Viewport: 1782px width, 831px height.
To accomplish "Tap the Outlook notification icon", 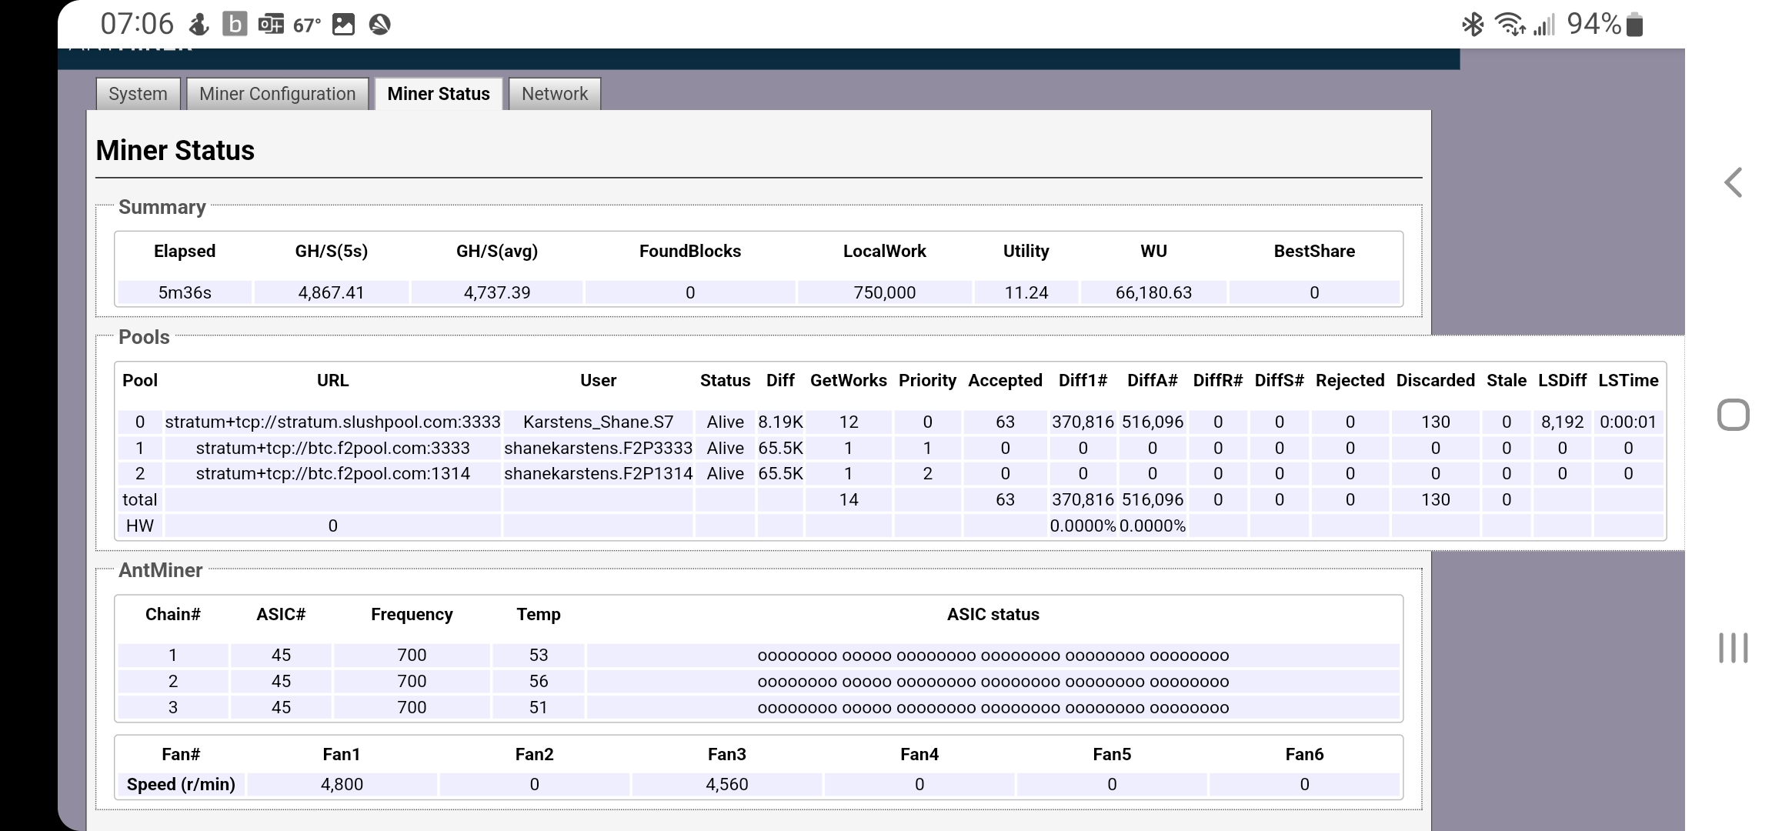I will 270,25.
